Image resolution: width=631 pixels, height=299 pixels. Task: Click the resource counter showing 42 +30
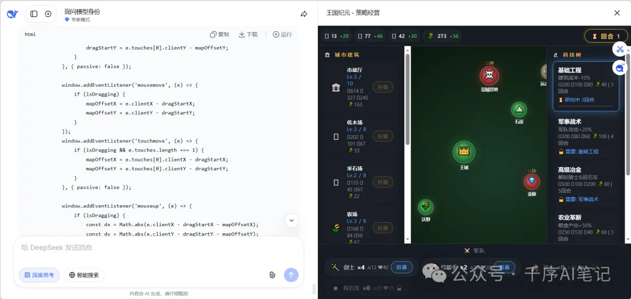click(x=404, y=36)
